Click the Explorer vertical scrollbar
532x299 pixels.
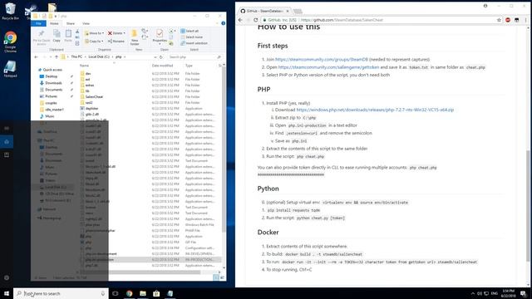coord(224,149)
